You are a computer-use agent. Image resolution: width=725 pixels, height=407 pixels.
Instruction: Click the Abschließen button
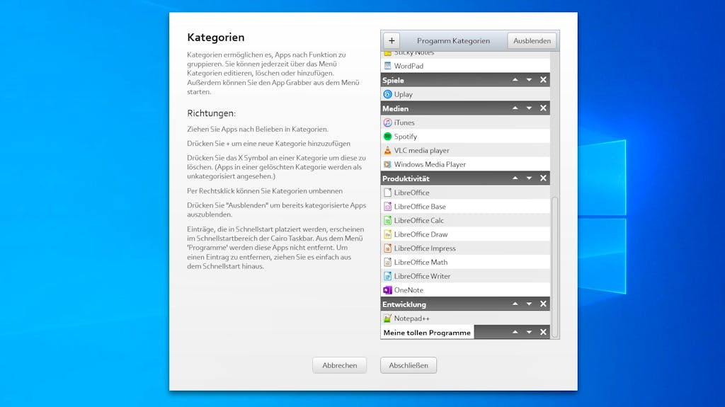tap(409, 365)
